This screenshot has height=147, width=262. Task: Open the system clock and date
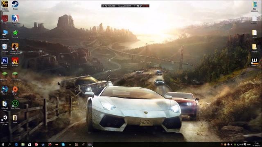[x=256, y=145]
